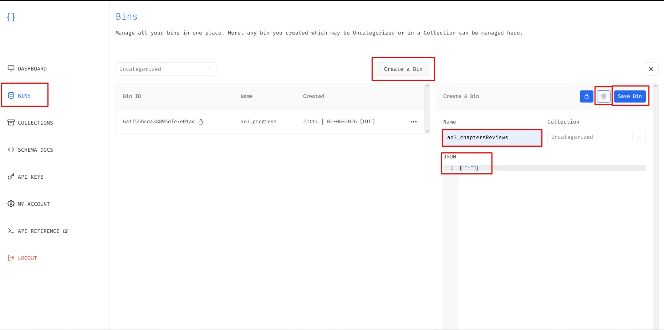Click line 1 of the JSON editor
Image resolution: width=664 pixels, height=330 pixels.
[552, 168]
